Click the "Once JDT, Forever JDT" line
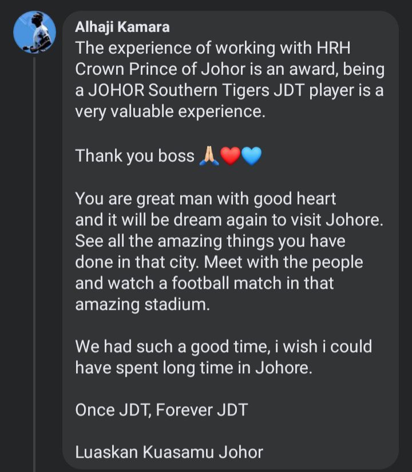The height and width of the screenshot is (472, 412). 161,410
